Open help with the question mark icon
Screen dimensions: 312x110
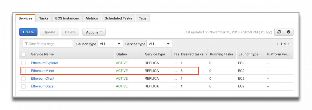tap(288, 32)
